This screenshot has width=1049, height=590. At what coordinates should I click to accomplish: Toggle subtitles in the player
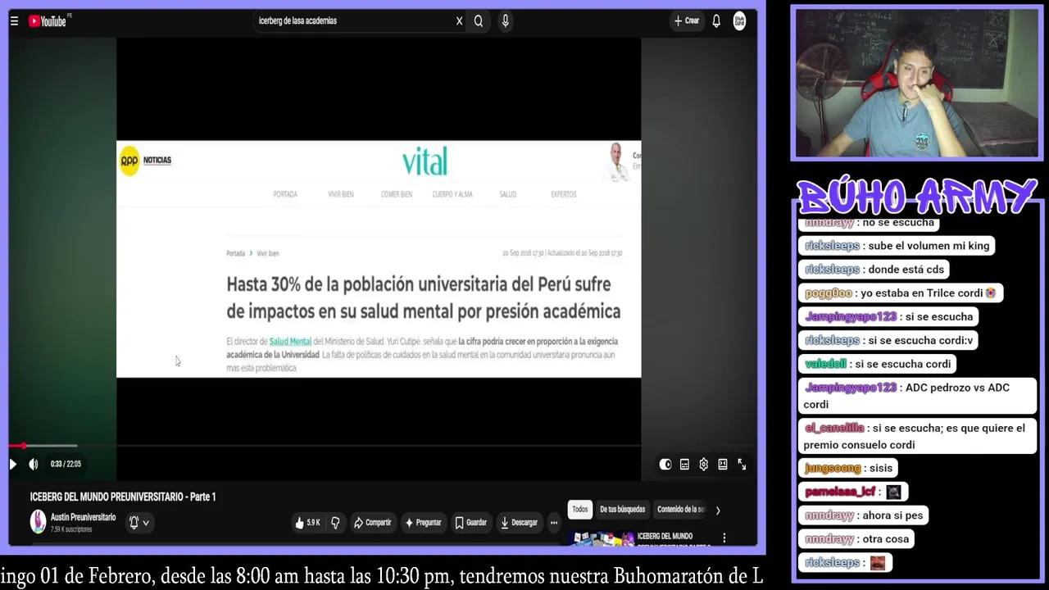point(684,465)
